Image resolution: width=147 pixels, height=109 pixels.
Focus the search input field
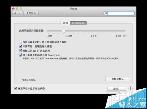(x=119, y=13)
